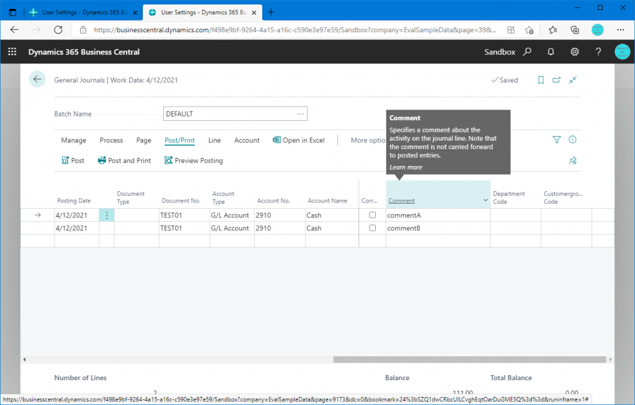Open notifications bell icon
The image size is (635, 405).
tap(551, 52)
